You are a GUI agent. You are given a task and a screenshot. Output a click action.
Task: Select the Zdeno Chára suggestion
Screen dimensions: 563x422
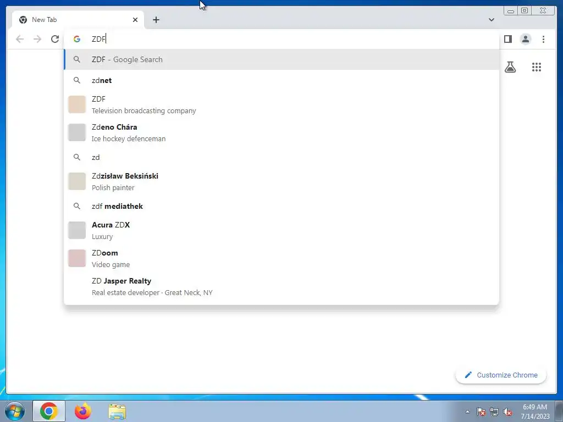click(x=281, y=132)
